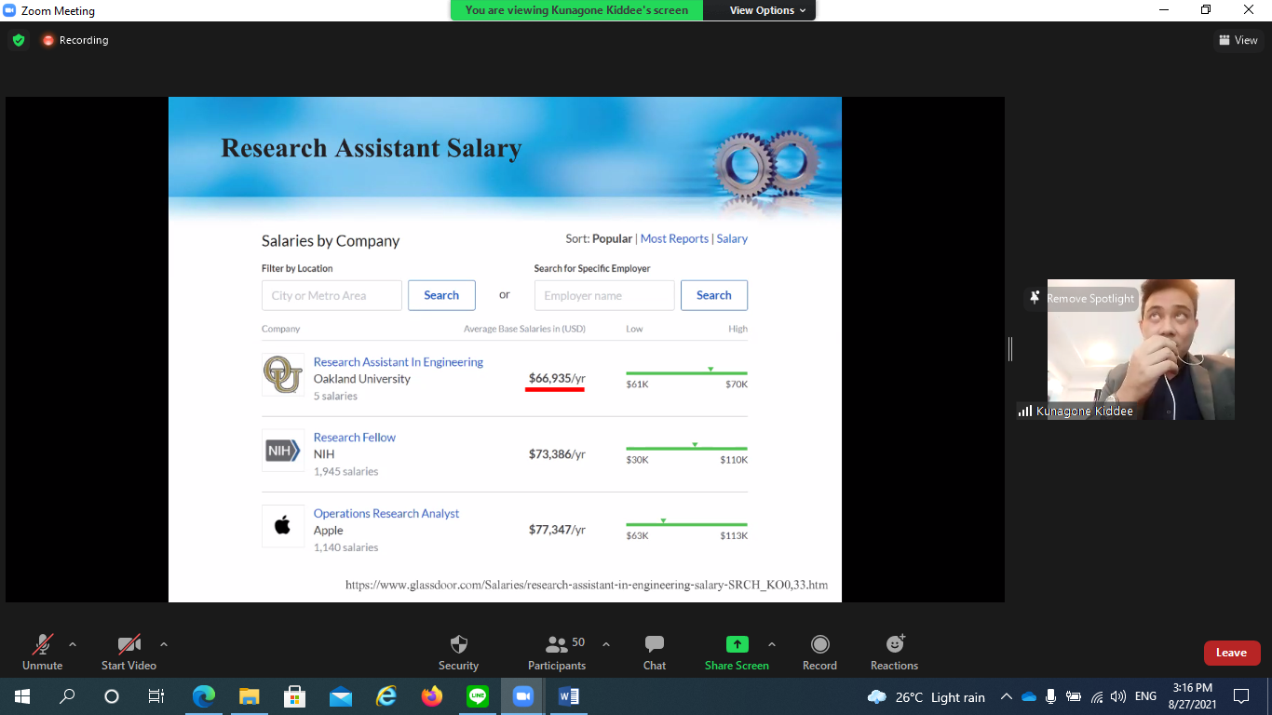
Task: Open Operations Research Analyst link
Action: (x=386, y=514)
